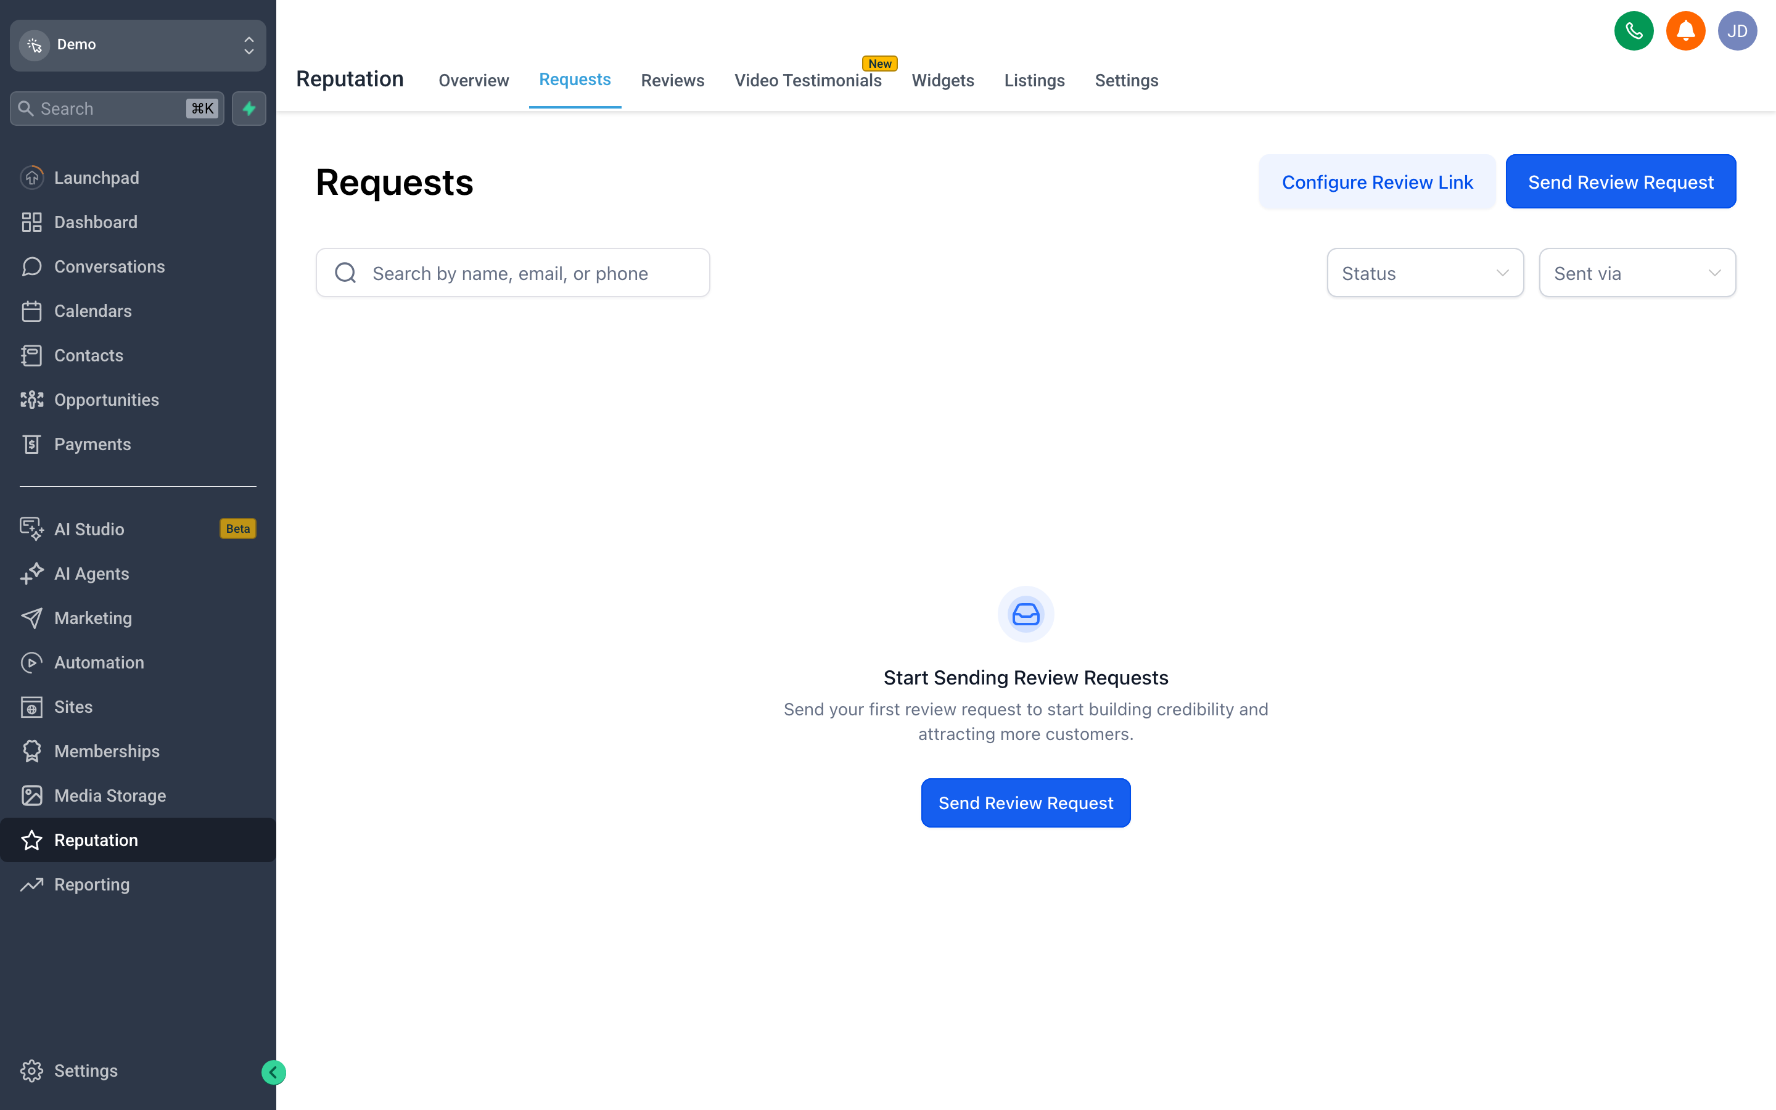This screenshot has height=1110, width=1776.
Task: Click the Media Storage image icon
Action: coord(31,795)
